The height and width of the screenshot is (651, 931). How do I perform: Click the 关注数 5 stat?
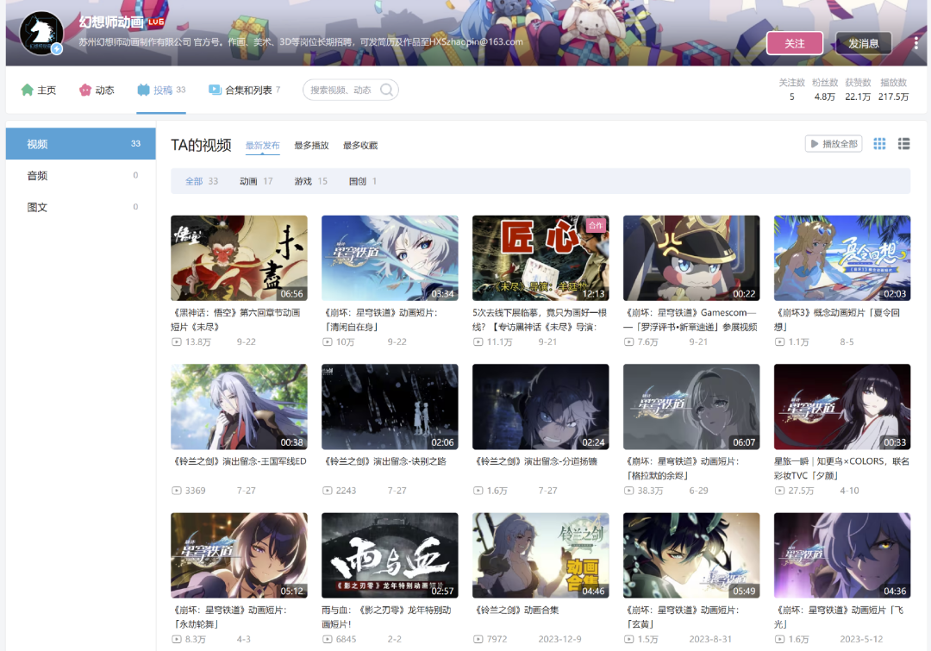[x=791, y=90]
